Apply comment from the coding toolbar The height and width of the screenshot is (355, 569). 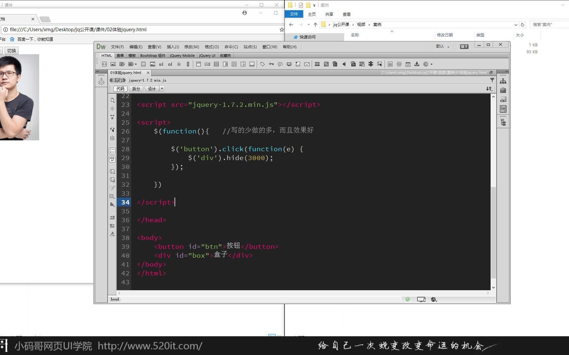click(112, 172)
